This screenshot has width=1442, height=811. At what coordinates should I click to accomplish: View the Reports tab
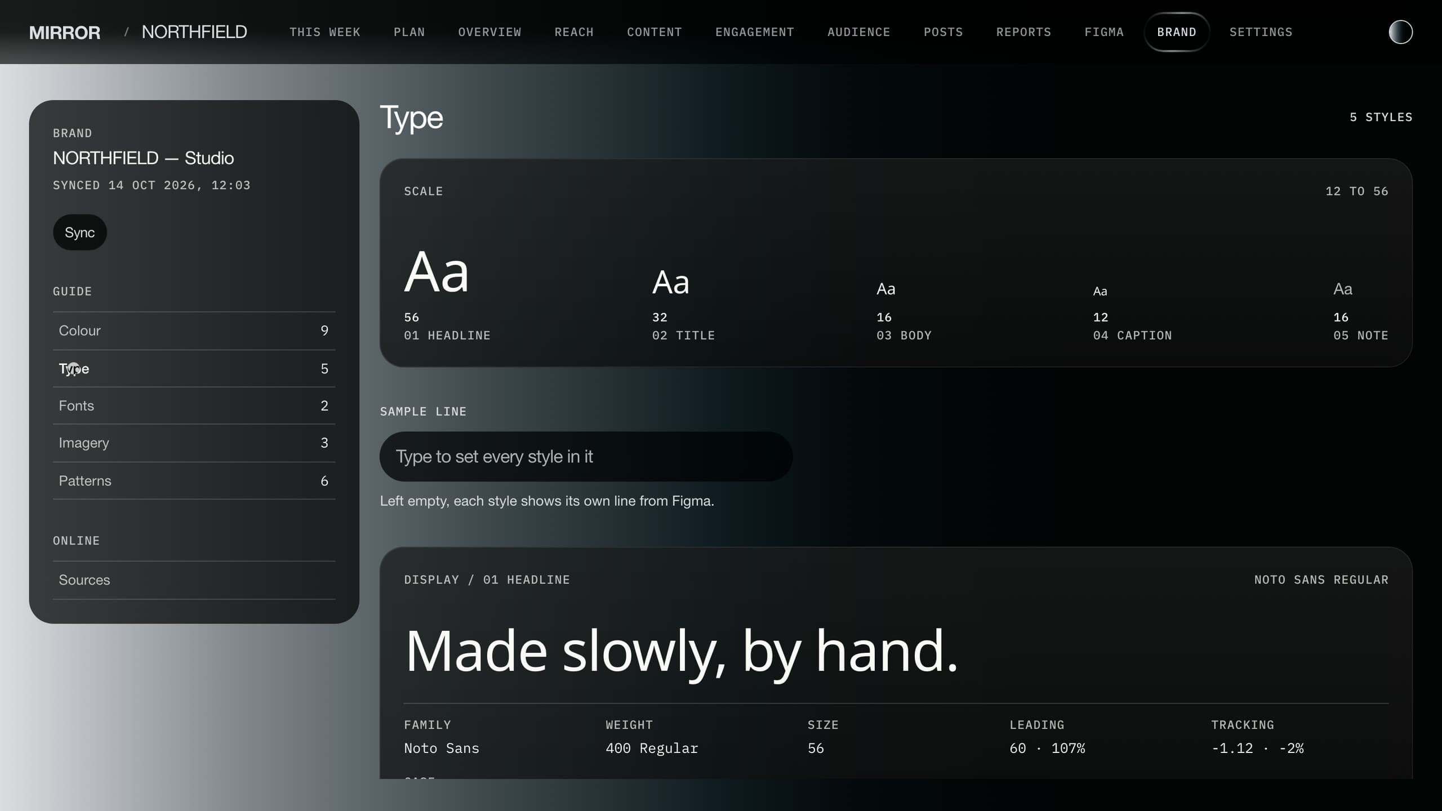click(x=1023, y=32)
